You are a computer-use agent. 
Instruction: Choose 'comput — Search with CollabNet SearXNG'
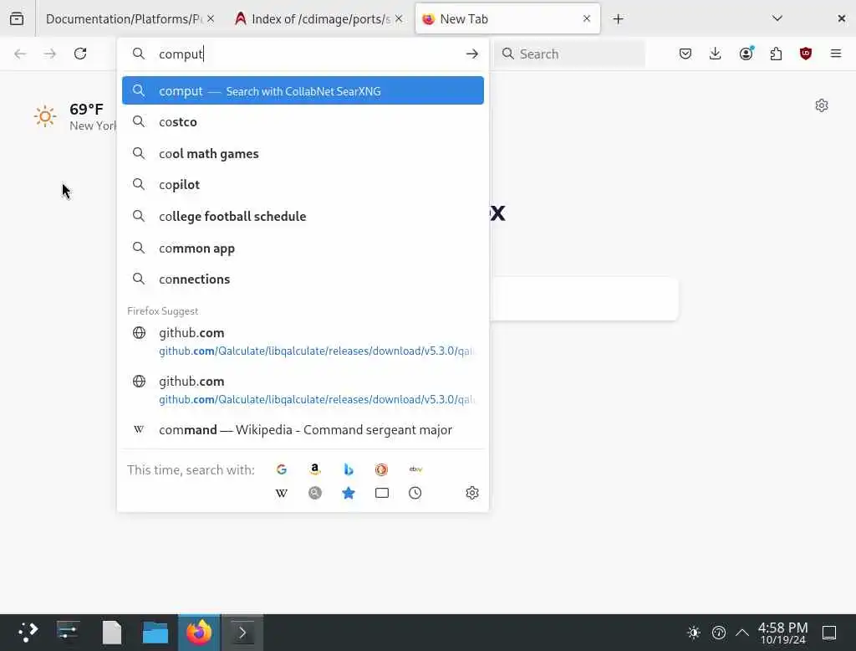[303, 90]
